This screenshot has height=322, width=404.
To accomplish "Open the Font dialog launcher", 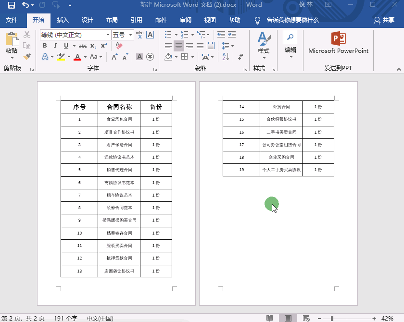I will pos(155,70).
